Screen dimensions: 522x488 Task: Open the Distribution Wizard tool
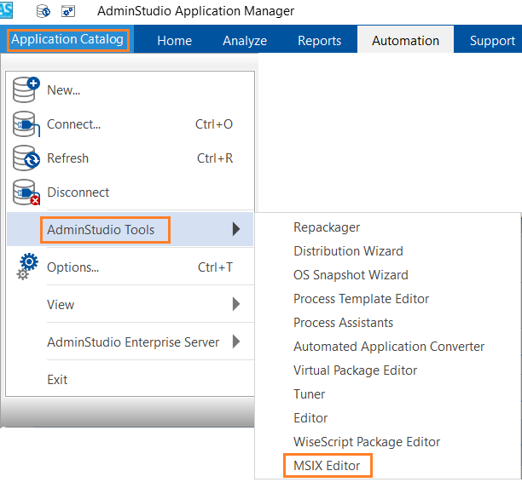coord(348,251)
